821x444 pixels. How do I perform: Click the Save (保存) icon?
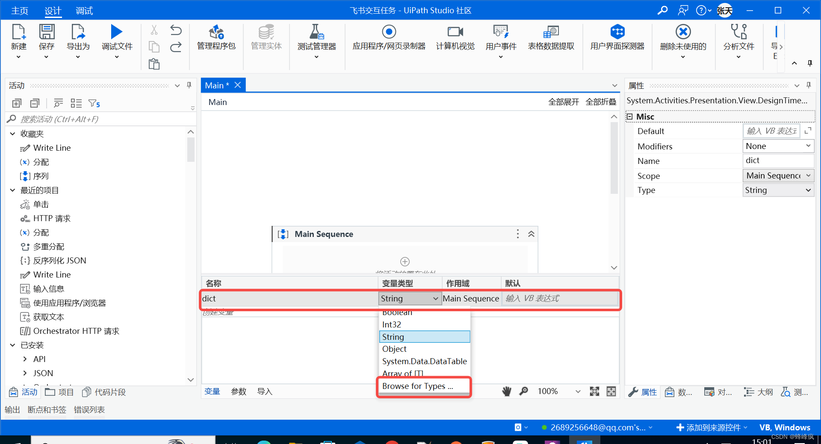tap(47, 32)
